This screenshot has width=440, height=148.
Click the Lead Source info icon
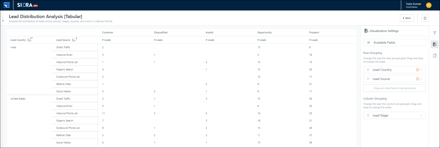417,79
